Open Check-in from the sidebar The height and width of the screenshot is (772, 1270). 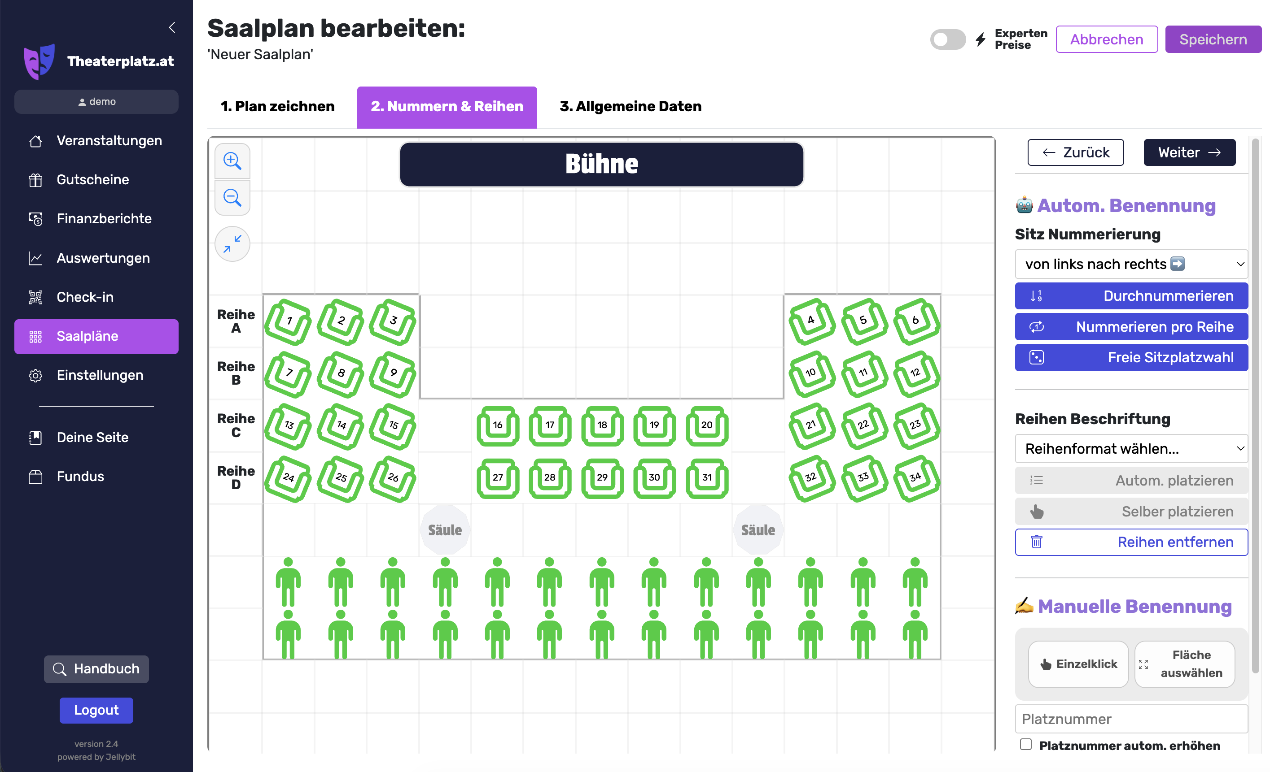pos(85,297)
